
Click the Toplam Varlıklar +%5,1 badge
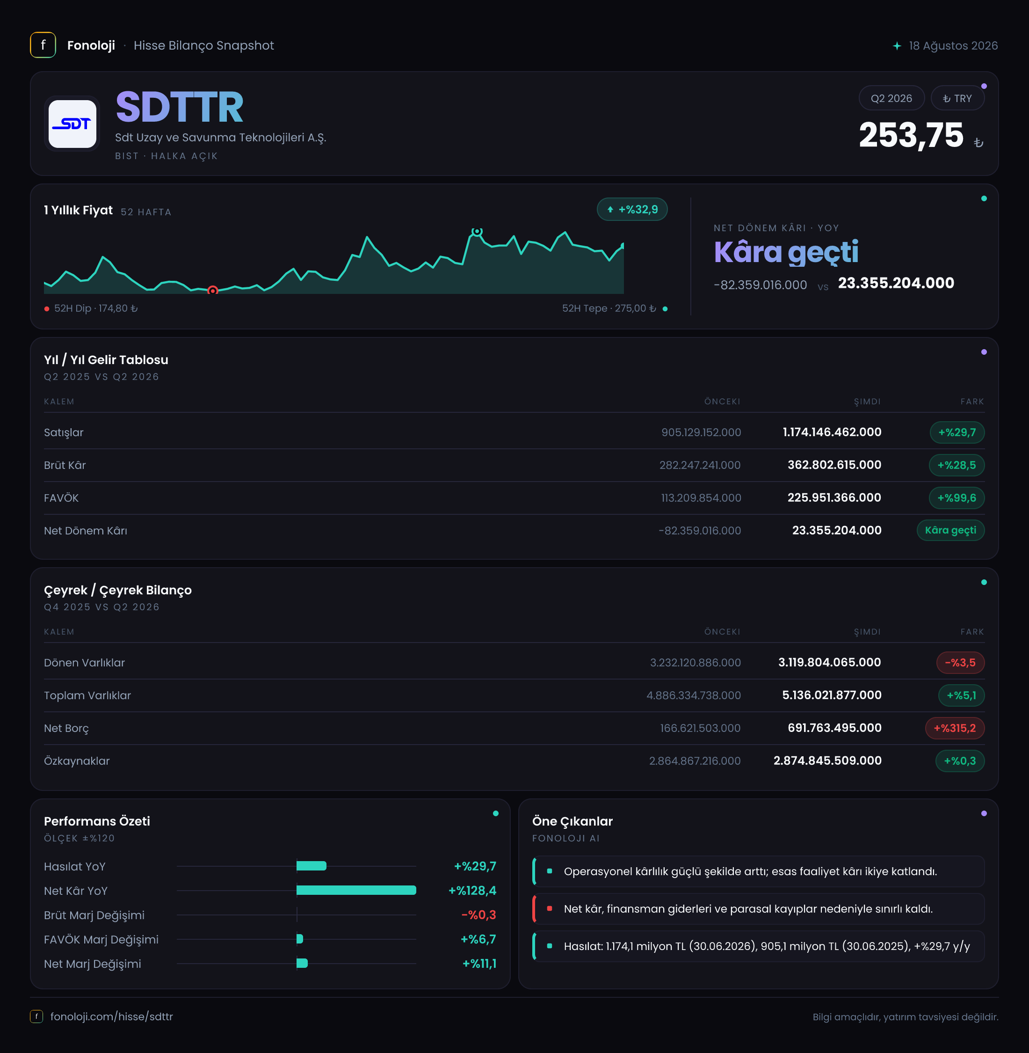(961, 695)
